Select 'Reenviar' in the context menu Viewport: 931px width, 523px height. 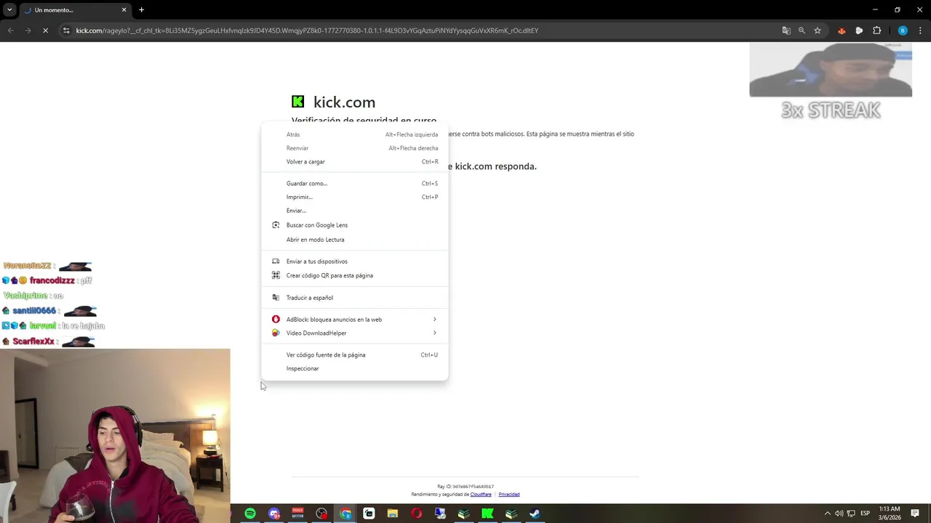click(x=355, y=148)
